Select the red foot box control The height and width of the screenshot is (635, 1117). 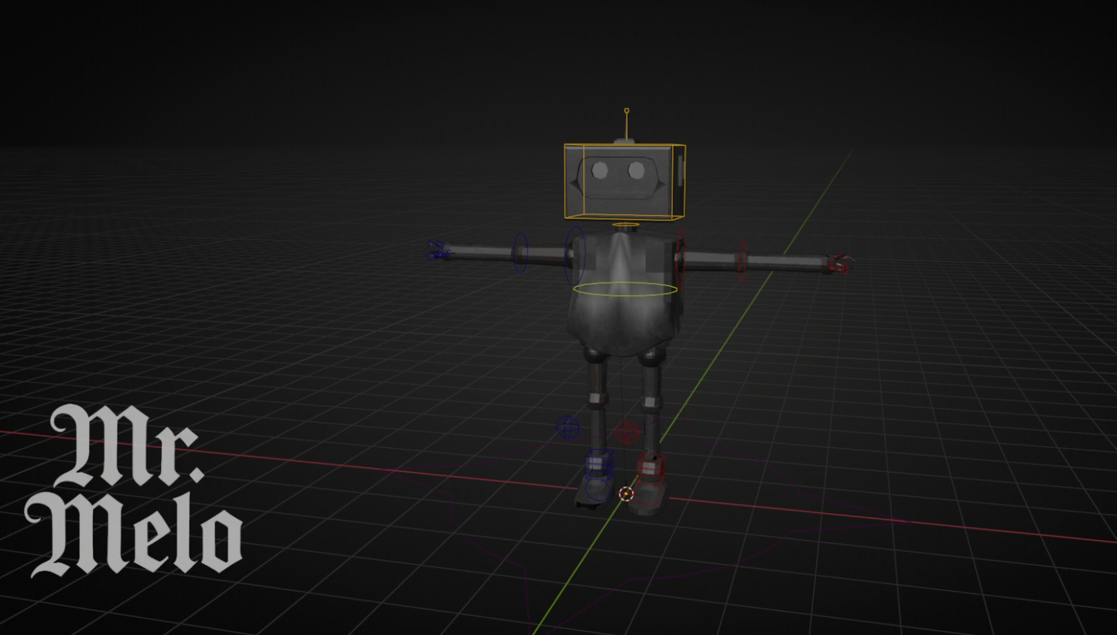pos(651,468)
